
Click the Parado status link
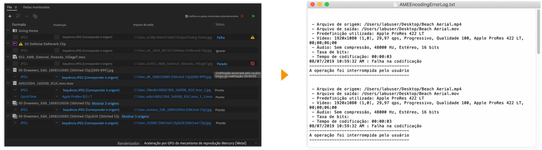[x=222, y=64]
